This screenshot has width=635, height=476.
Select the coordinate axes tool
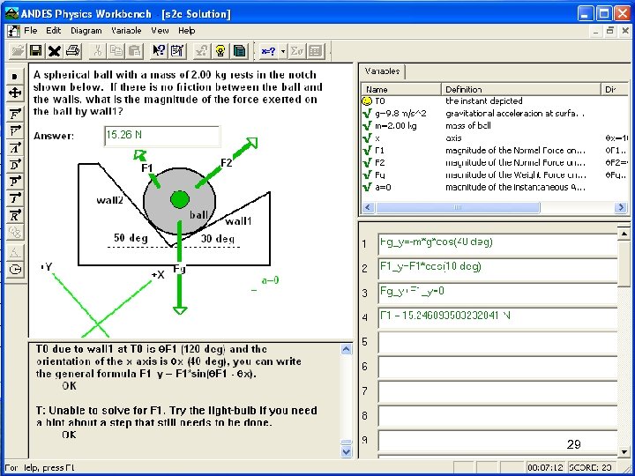[x=15, y=93]
